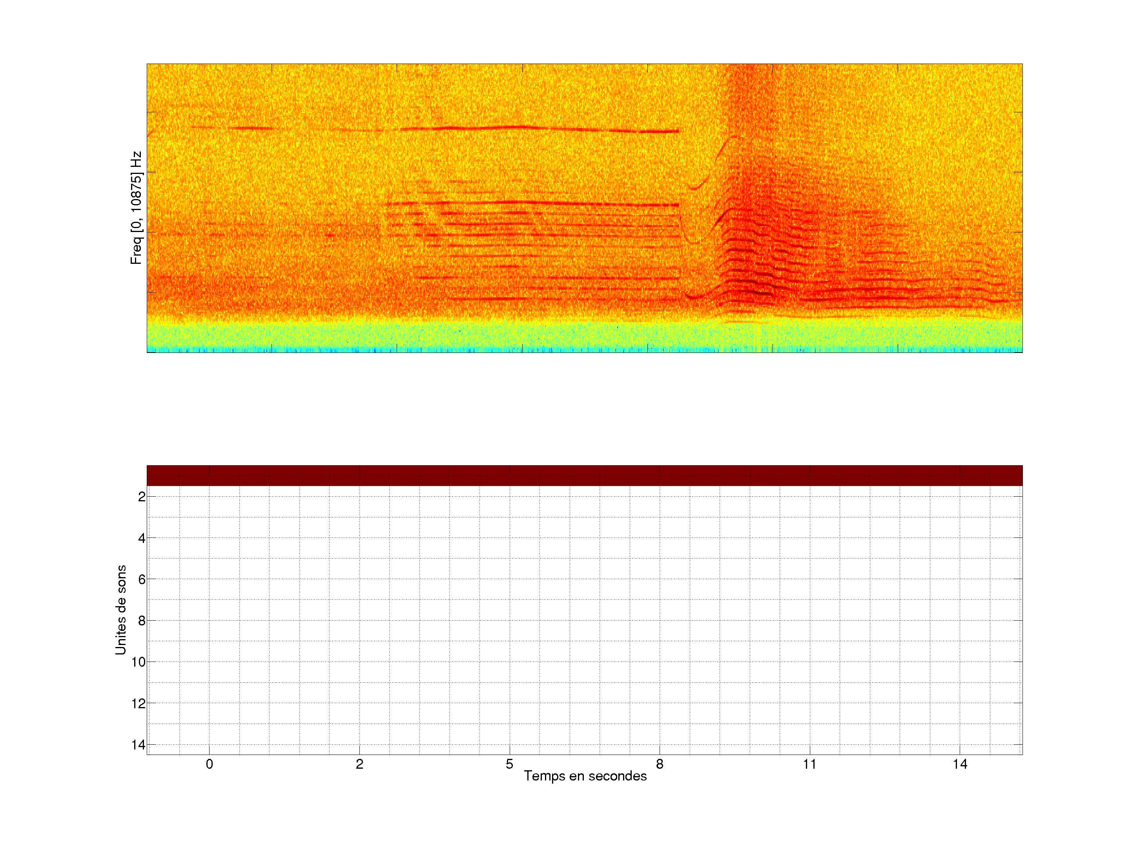Click the y-axis tick label '8'
Viewport: 1130px width, 848px height.
click(x=142, y=621)
